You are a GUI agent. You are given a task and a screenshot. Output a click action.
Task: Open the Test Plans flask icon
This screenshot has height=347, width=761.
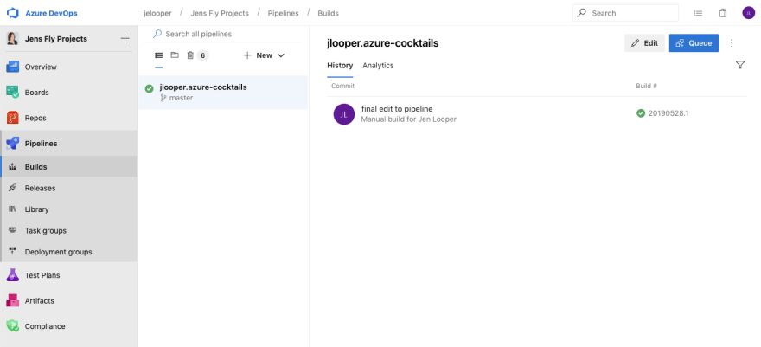(12, 275)
